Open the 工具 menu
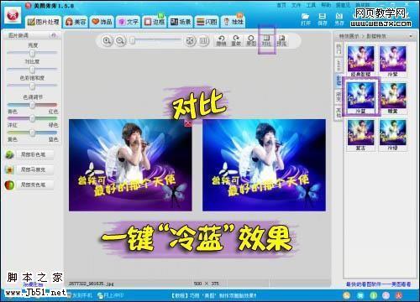The image size is (420, 302). [x=310, y=5]
